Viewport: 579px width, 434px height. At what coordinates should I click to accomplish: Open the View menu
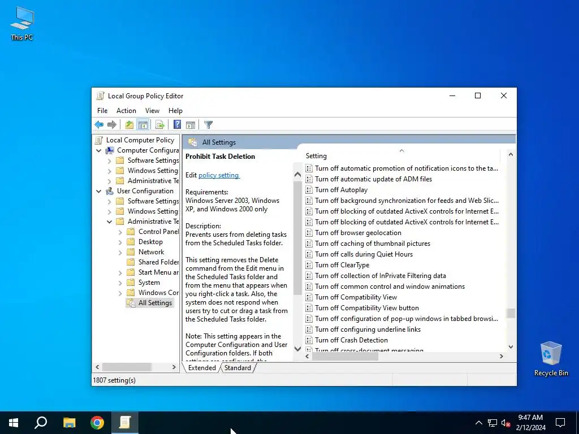(x=152, y=111)
